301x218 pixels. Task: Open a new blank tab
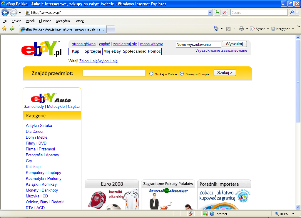pyautogui.click(x=111, y=30)
